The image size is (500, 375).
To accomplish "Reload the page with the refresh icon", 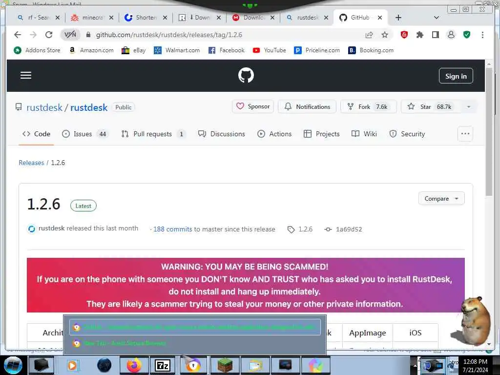I will click(49, 35).
